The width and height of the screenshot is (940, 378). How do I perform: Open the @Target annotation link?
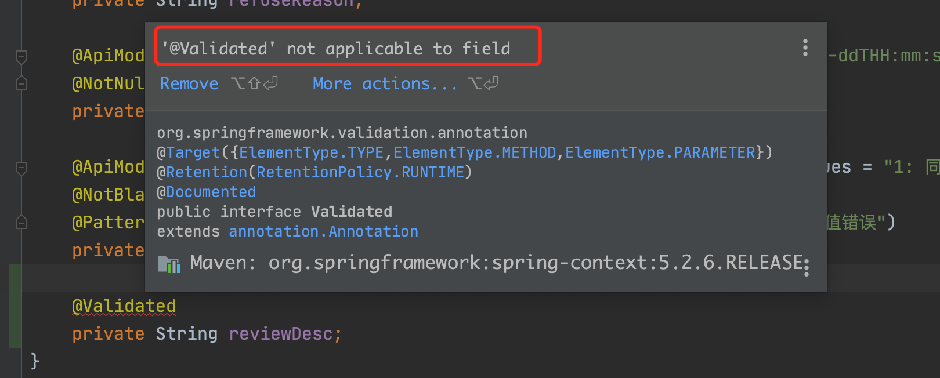coord(192,152)
